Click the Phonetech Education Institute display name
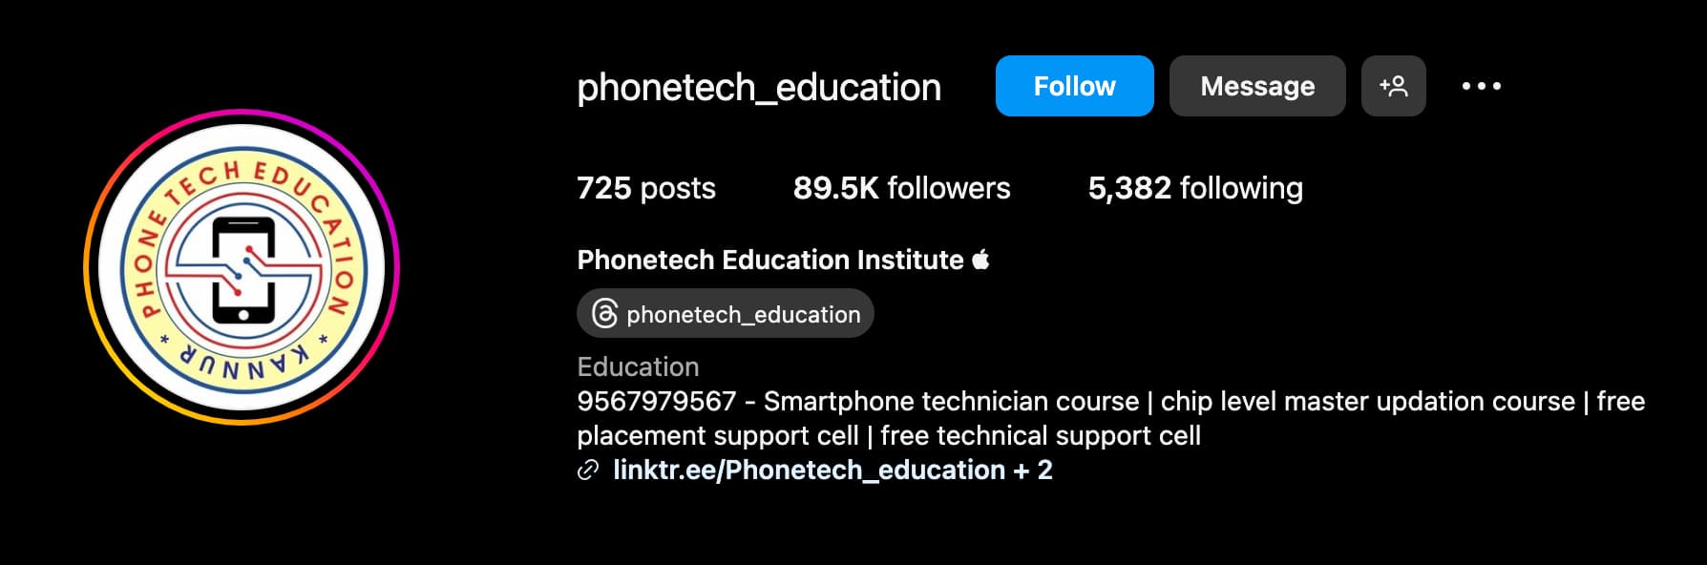The width and height of the screenshot is (1707, 565). 769,260
